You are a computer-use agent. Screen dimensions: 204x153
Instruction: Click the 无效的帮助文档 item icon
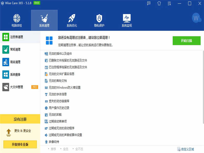(x=46, y=81)
